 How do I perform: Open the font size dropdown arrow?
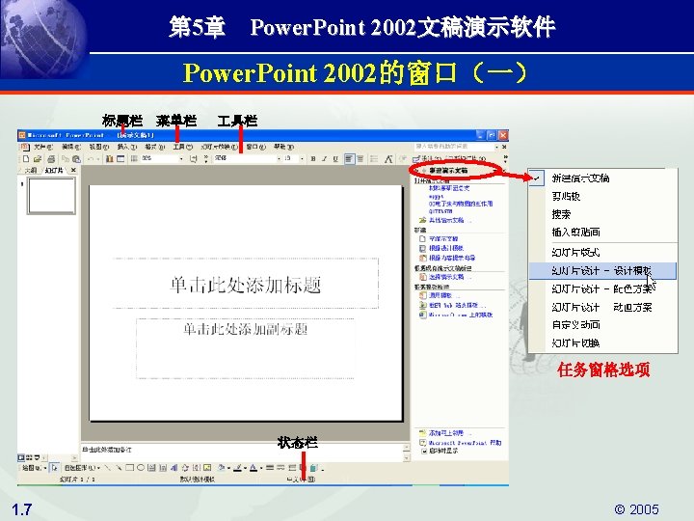(x=303, y=158)
